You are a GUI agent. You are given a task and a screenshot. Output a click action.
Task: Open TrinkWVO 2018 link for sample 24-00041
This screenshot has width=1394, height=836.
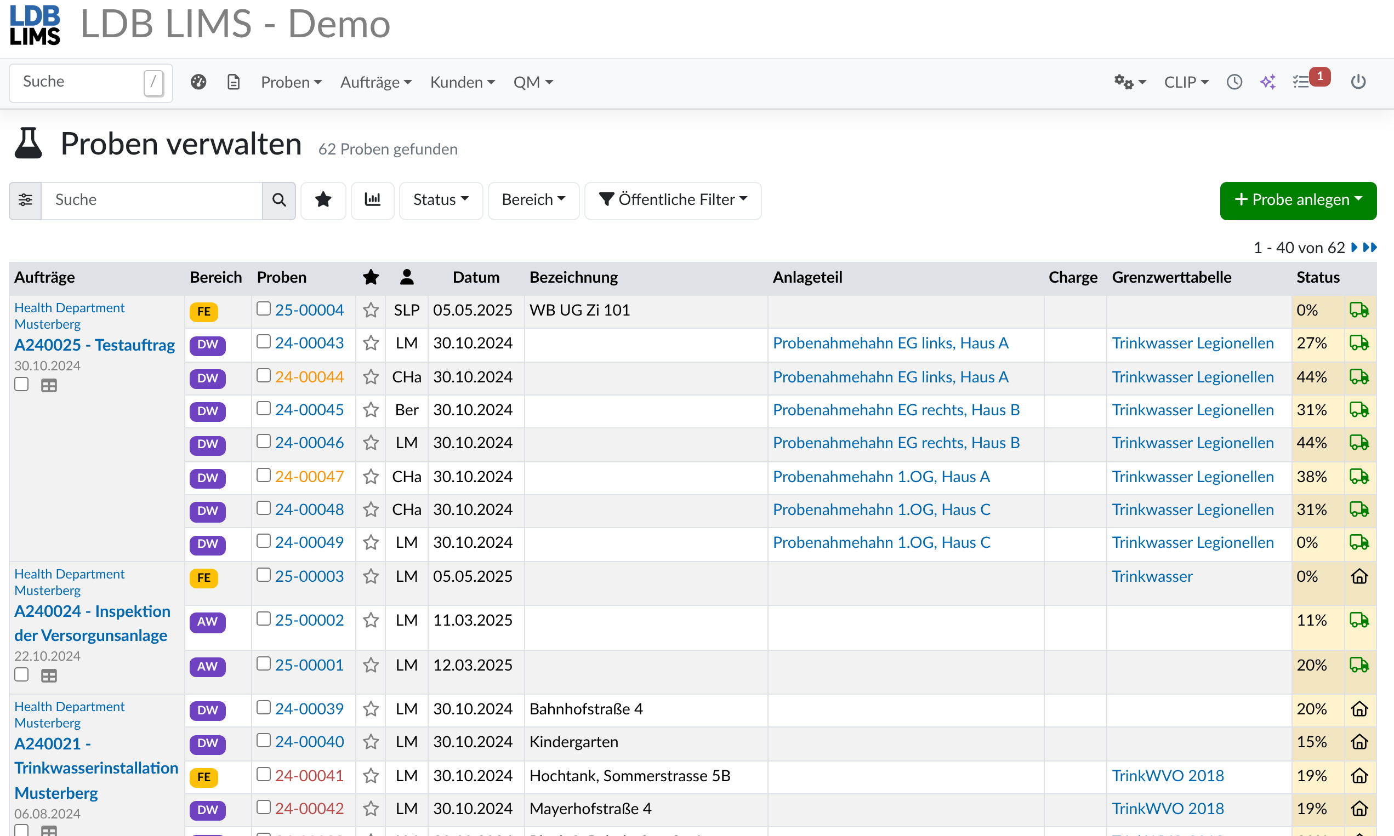coord(1168,776)
